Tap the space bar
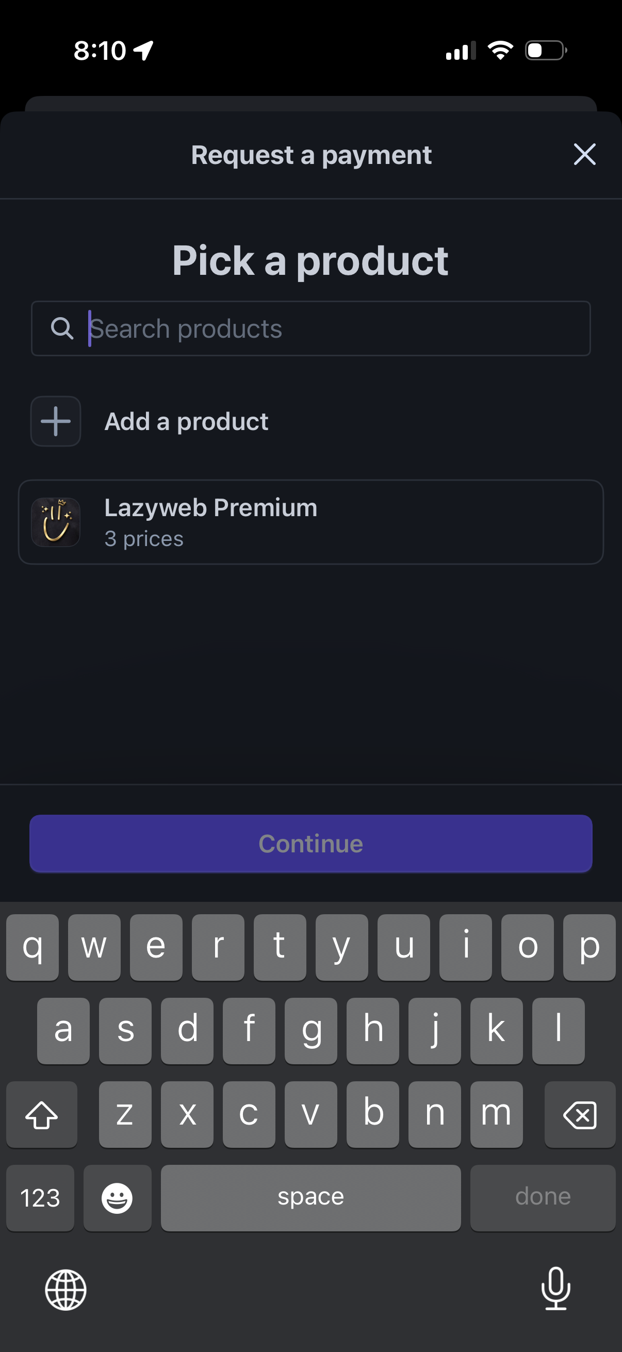622x1352 pixels. coord(310,1198)
